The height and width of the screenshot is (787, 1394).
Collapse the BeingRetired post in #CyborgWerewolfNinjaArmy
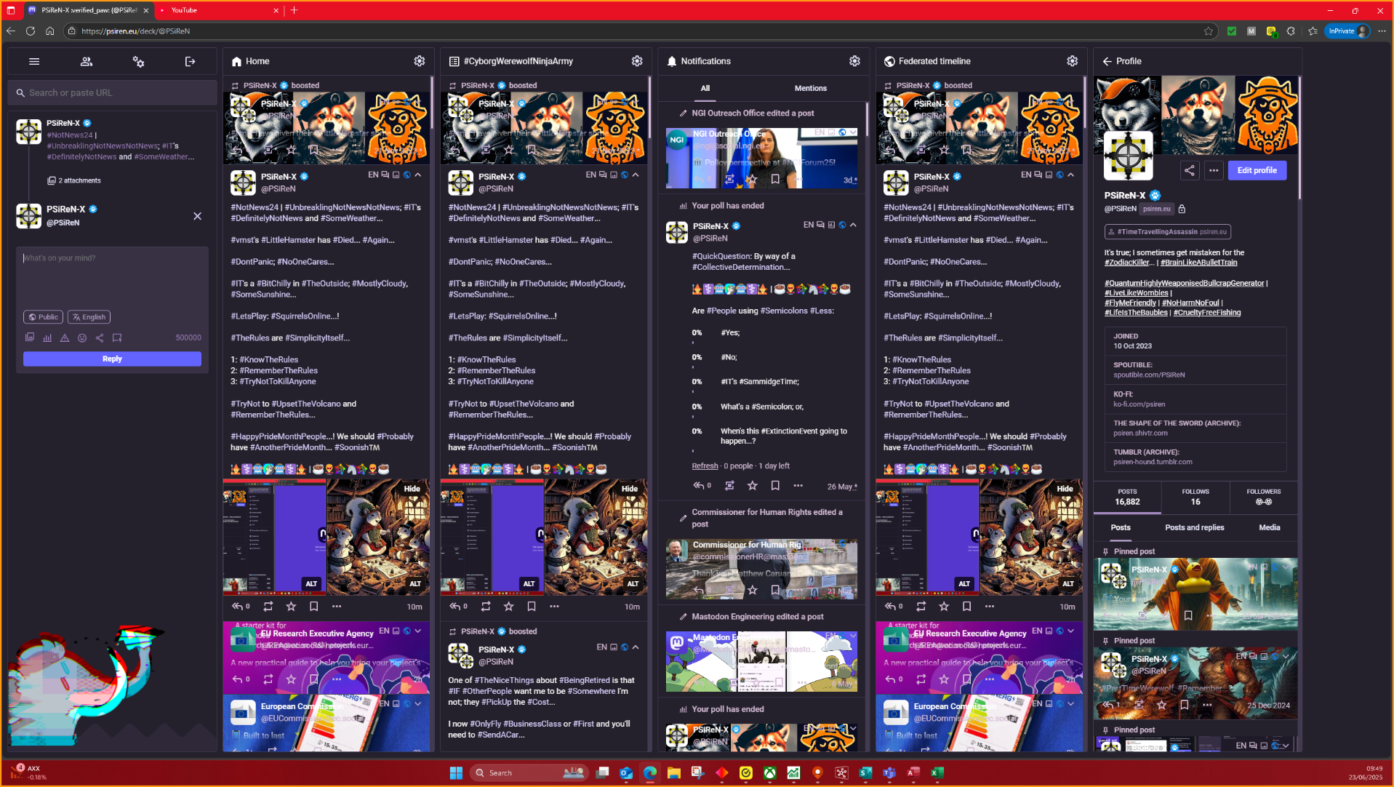click(x=636, y=647)
